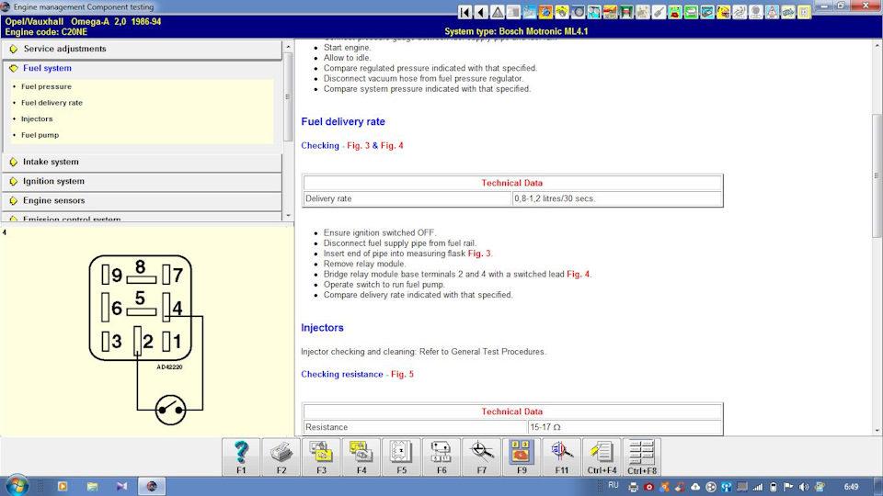This screenshot has height=496, width=883.
Task: Click the F7 function button
Action: [481, 457]
